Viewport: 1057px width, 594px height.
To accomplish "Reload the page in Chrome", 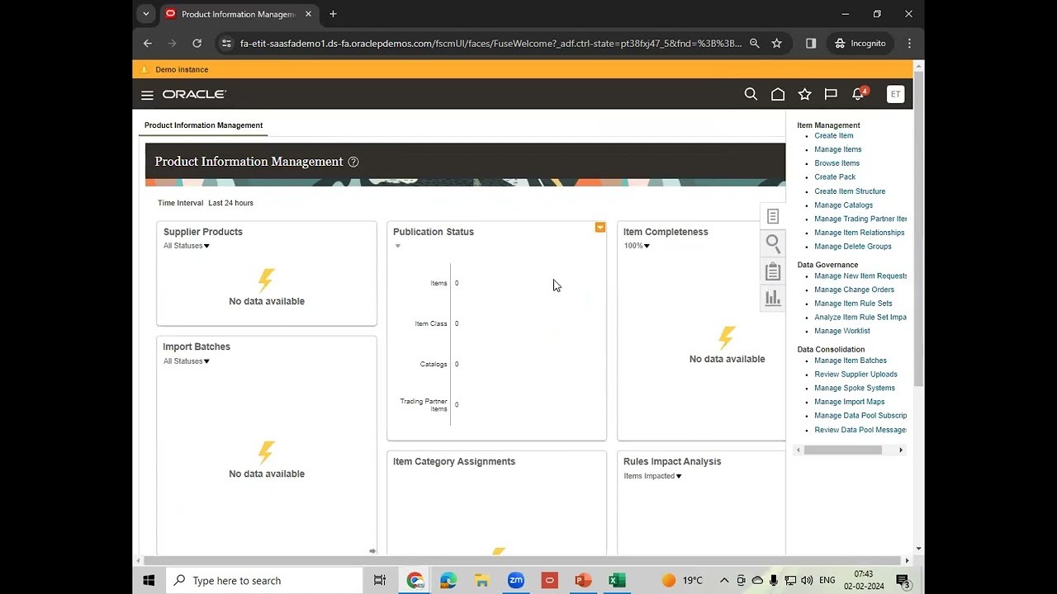I will point(197,44).
